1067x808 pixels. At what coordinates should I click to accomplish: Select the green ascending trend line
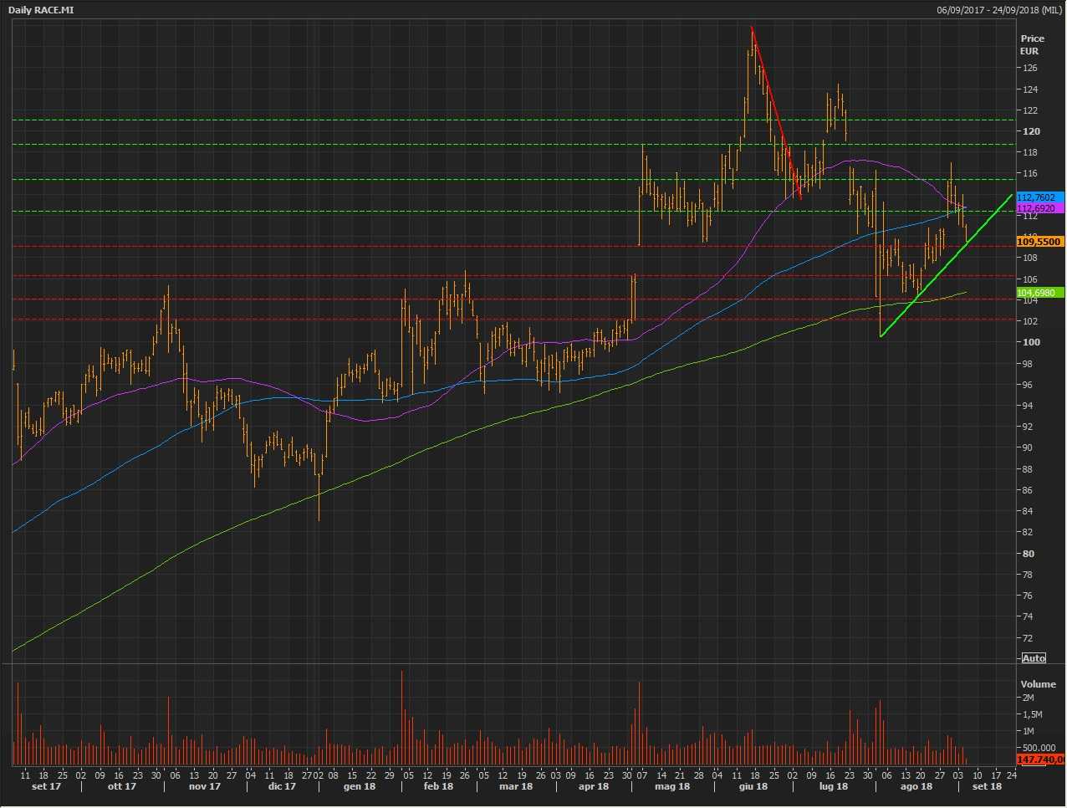(945, 266)
